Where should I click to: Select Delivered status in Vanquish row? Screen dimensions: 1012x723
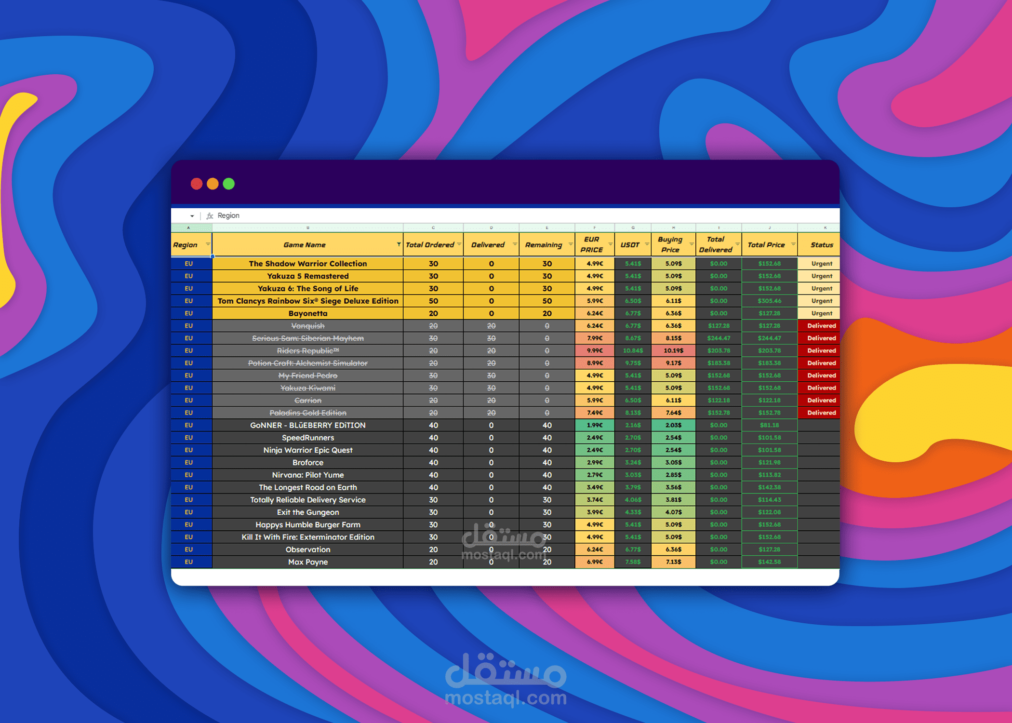[x=819, y=326]
